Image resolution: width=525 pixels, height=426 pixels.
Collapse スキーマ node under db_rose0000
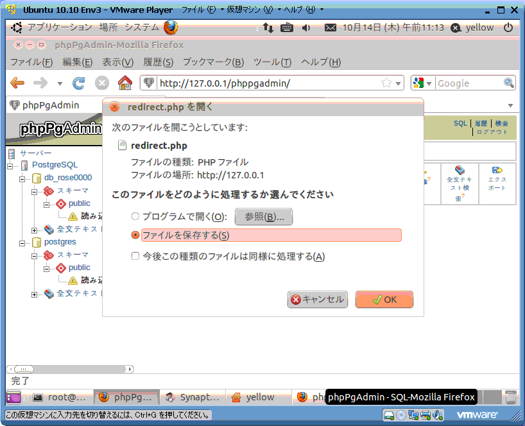tap(34, 192)
